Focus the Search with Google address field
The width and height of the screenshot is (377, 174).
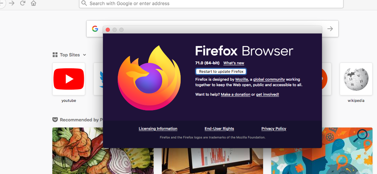[x=211, y=4]
